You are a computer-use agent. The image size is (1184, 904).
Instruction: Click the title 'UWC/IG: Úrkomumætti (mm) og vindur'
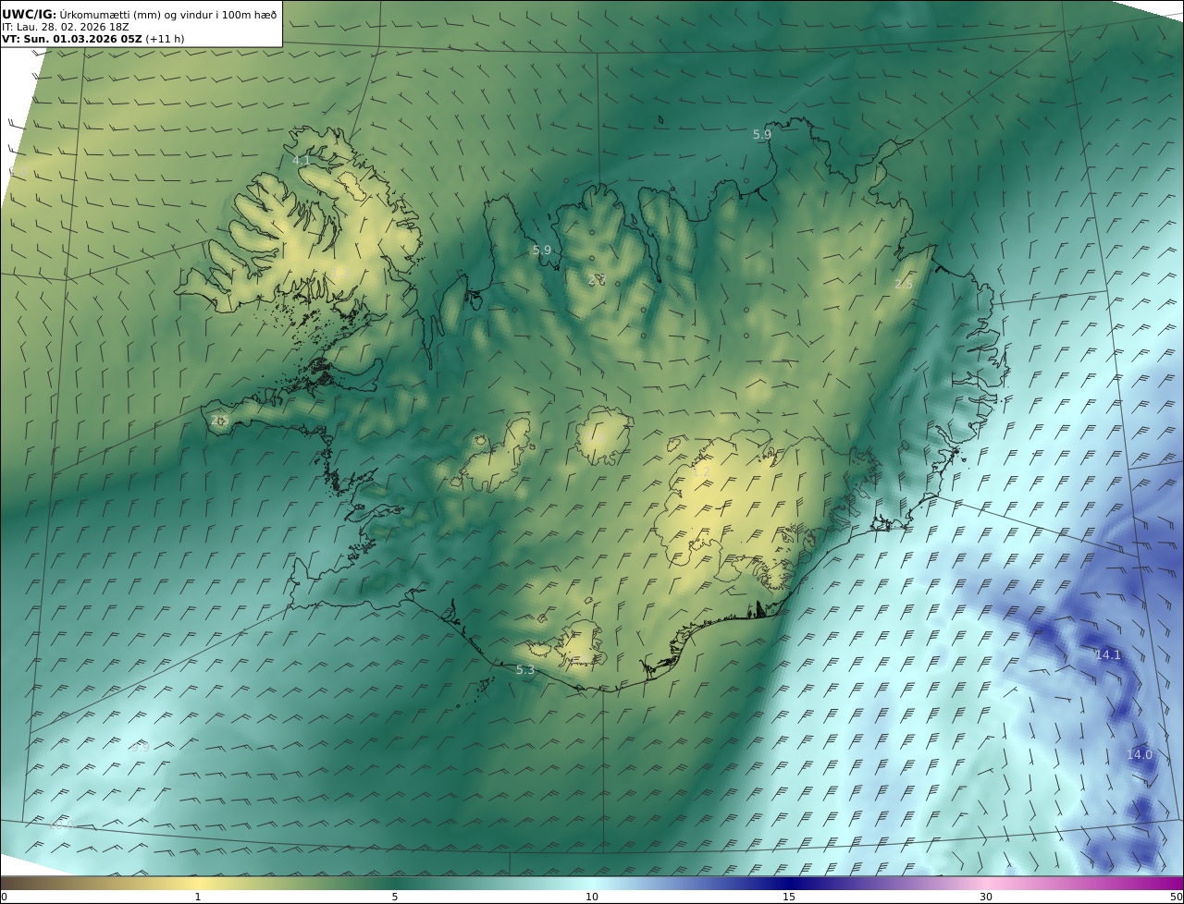click(x=140, y=14)
